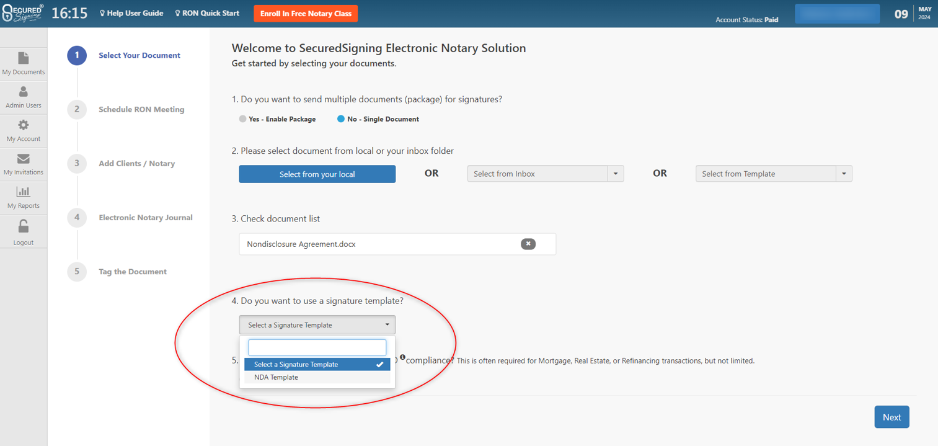Remove Nondisclosure Agreement.docx from the list
Screen dimensions: 938x446
(528, 244)
